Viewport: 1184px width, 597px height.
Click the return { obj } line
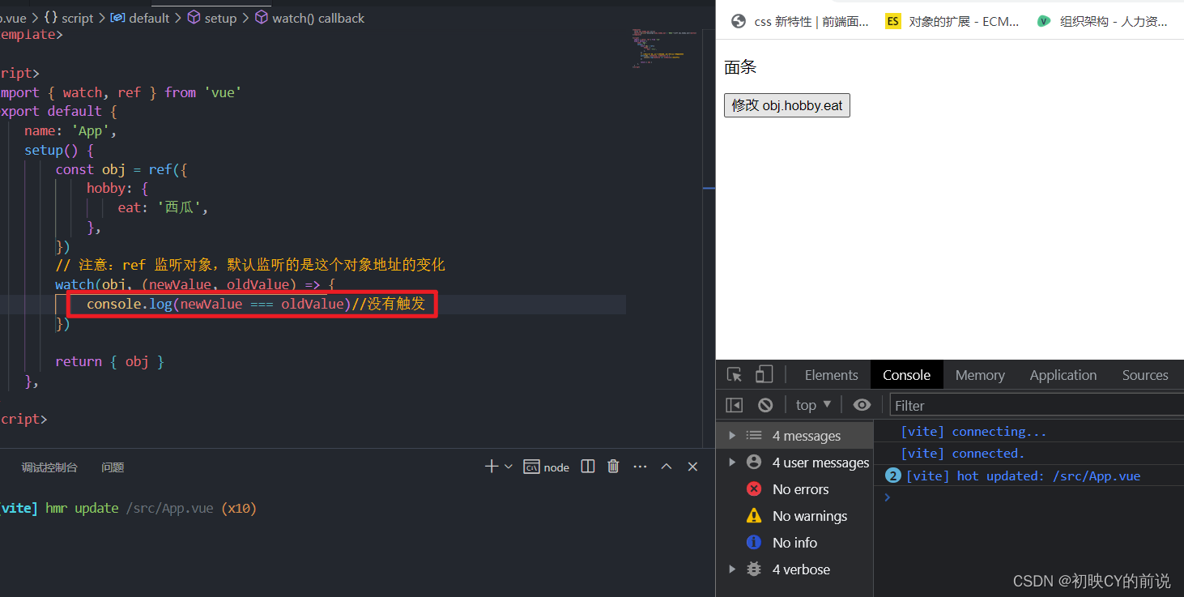(x=109, y=361)
